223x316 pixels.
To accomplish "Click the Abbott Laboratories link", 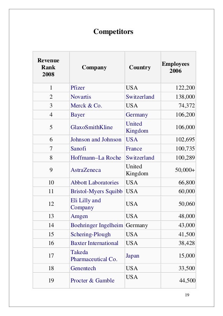I will tap(95, 182).
